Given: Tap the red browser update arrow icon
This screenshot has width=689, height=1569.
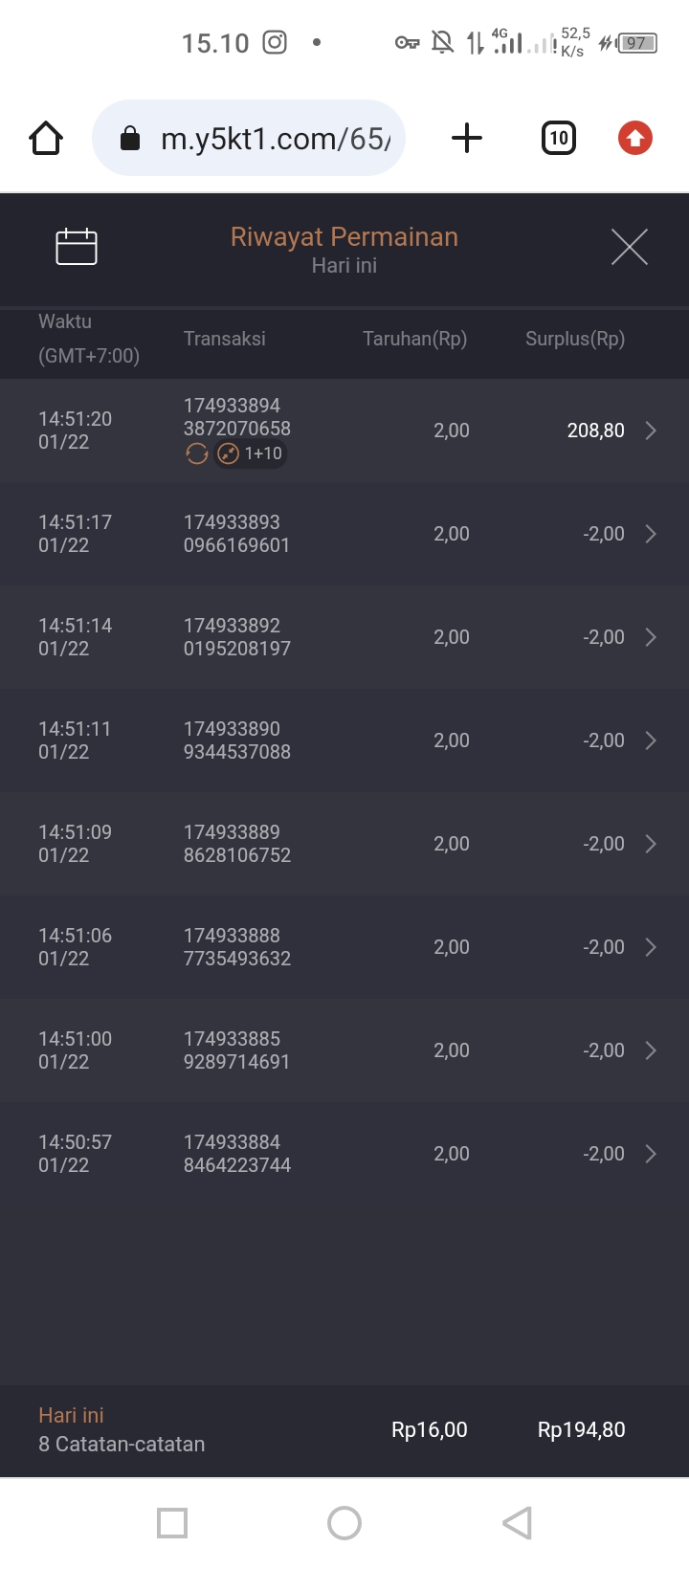Looking at the screenshot, I should 634,139.
